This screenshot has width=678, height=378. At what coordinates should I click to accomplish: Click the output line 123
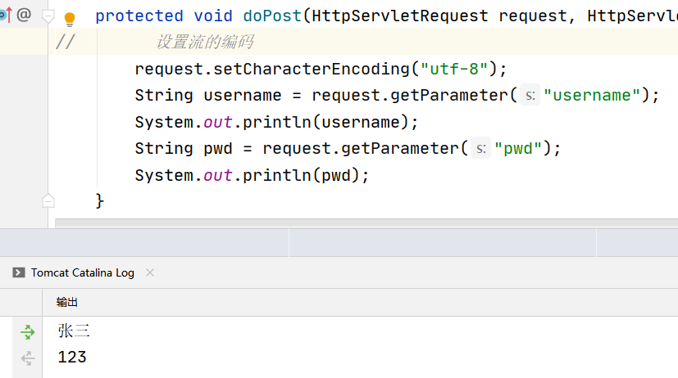pos(72,358)
